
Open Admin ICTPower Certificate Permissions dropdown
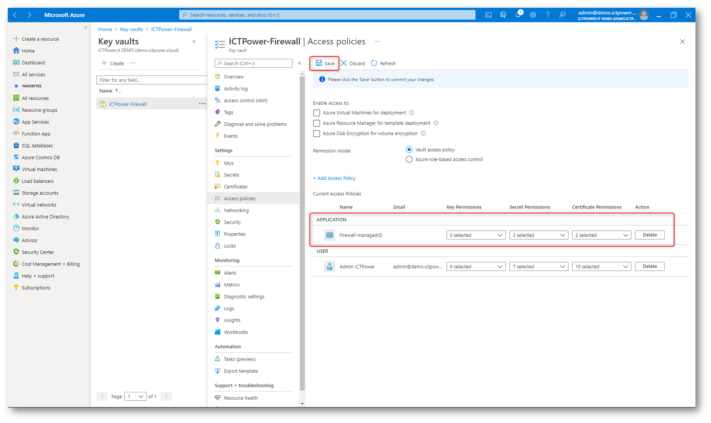pos(601,267)
